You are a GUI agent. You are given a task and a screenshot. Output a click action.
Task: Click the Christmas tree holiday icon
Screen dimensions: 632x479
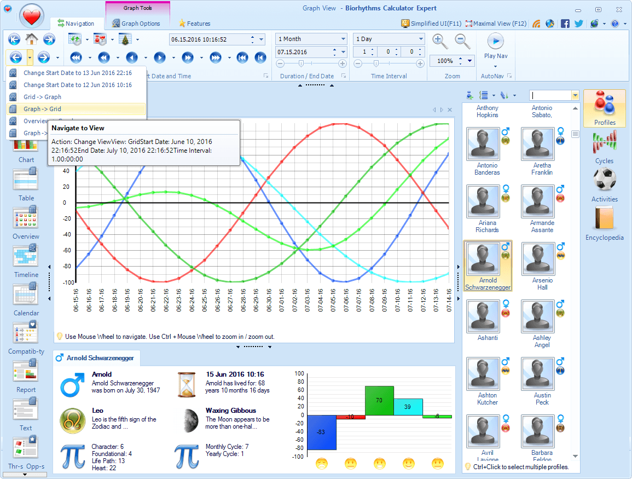coord(125,39)
